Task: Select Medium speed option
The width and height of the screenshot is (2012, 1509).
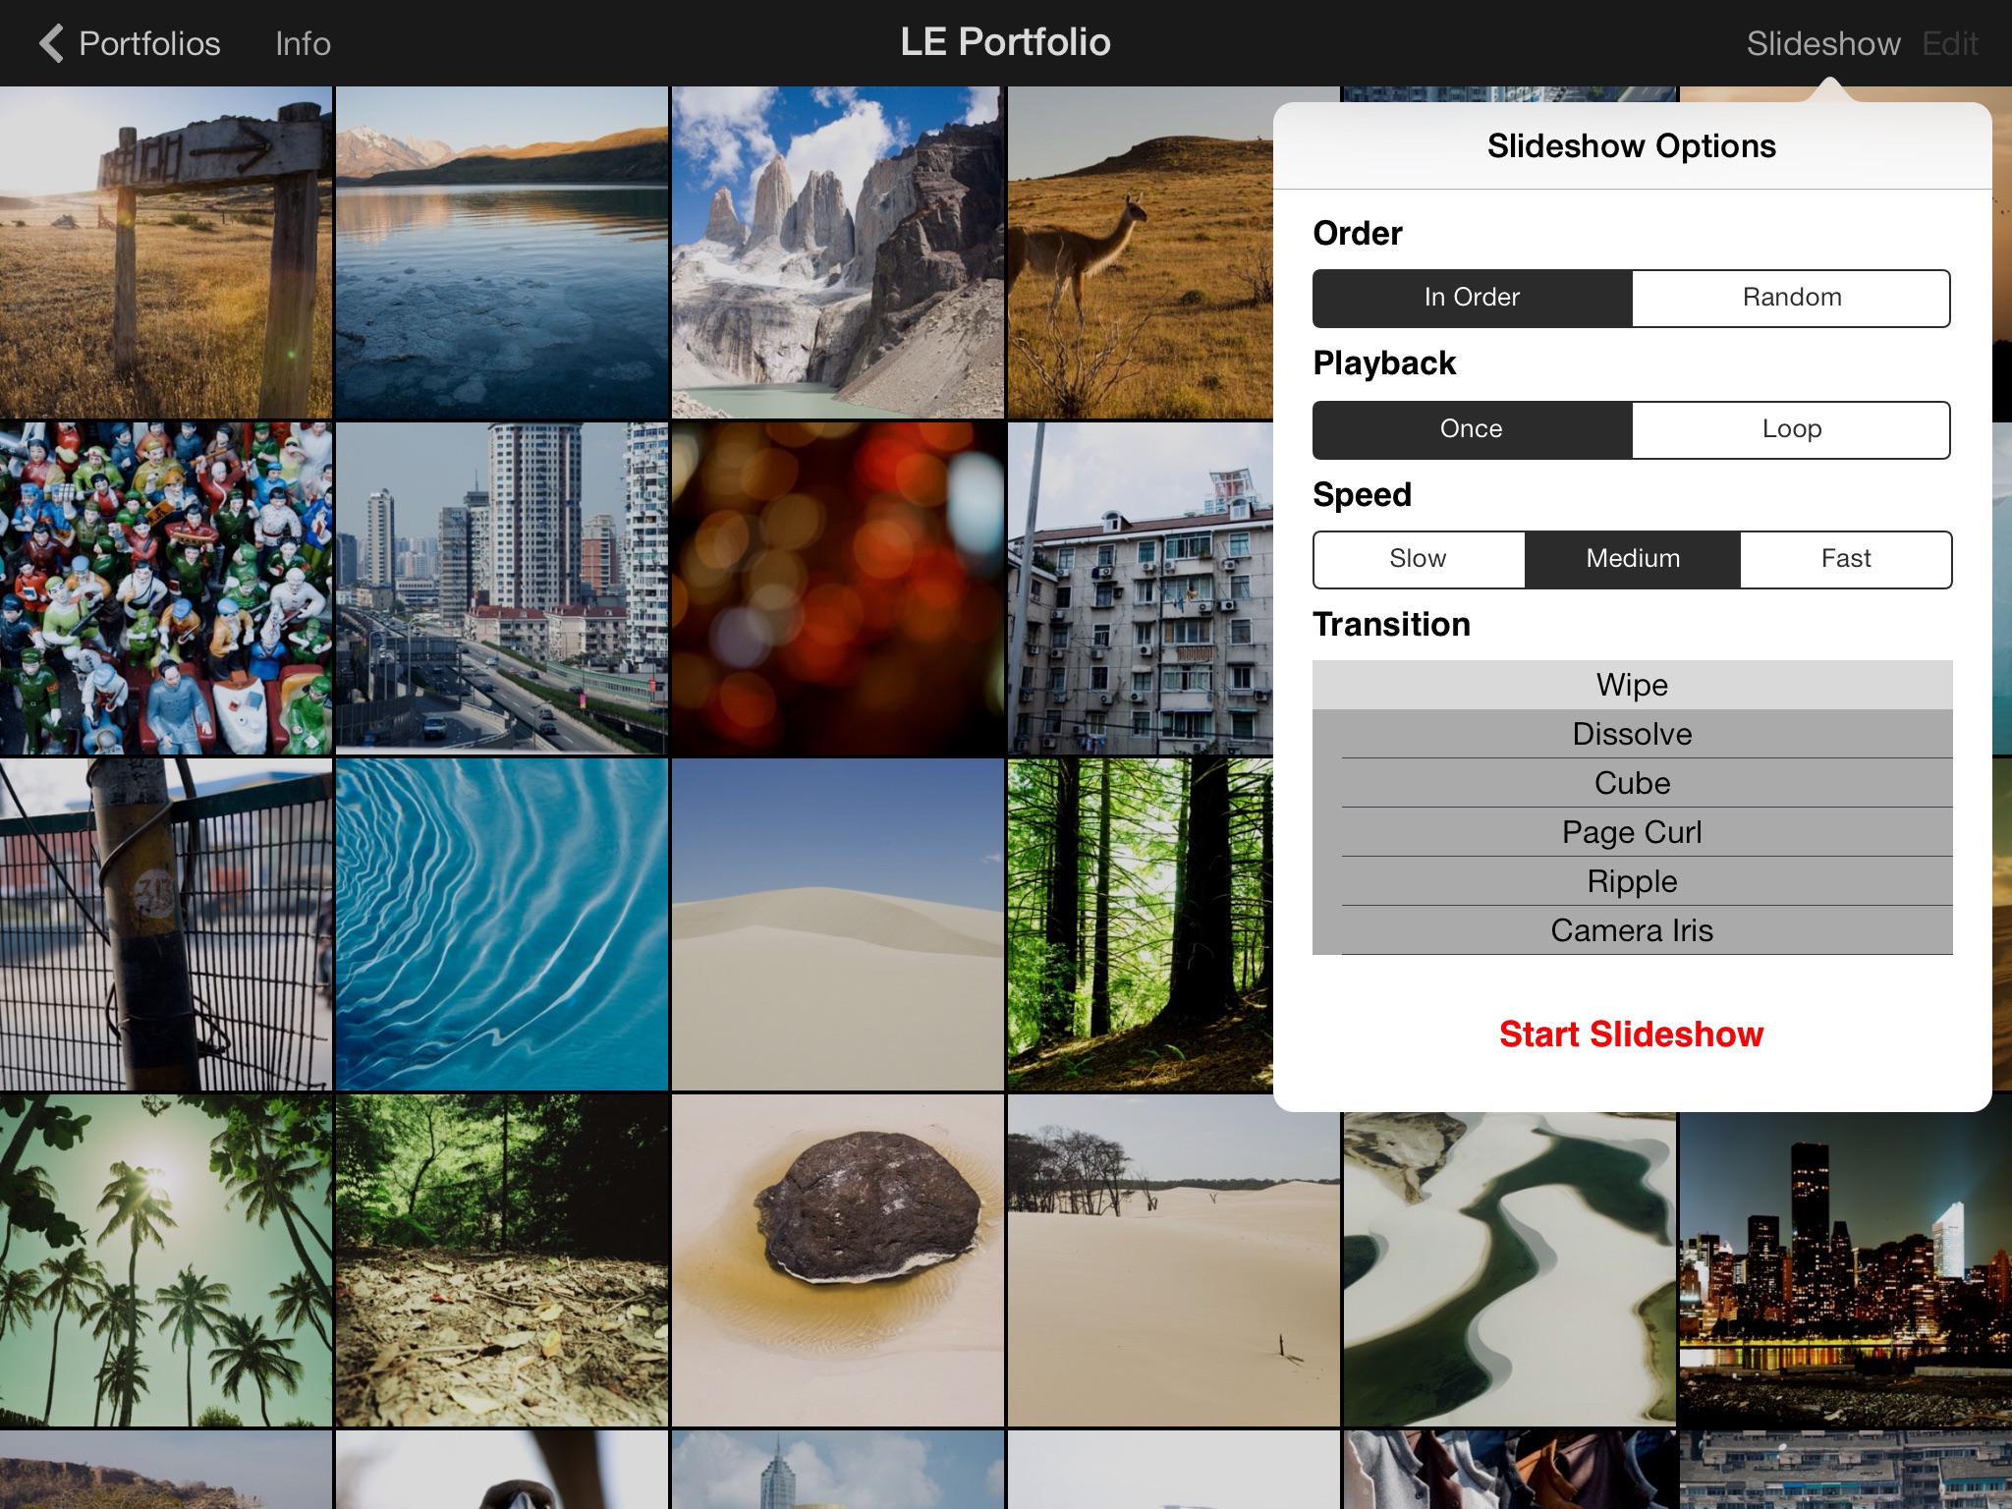Action: coord(1630,556)
